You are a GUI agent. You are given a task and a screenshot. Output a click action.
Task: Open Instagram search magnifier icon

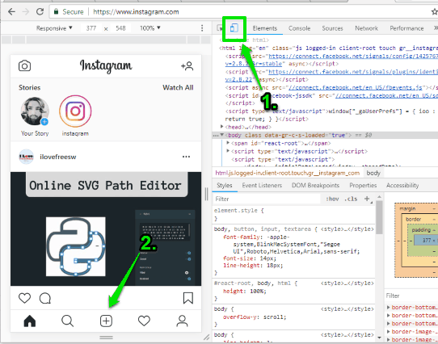pos(68,321)
